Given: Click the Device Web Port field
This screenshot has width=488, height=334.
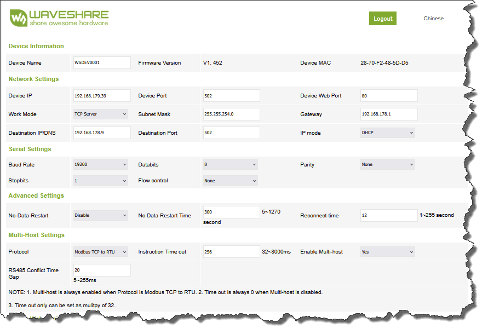Looking at the screenshot, I should [389, 96].
